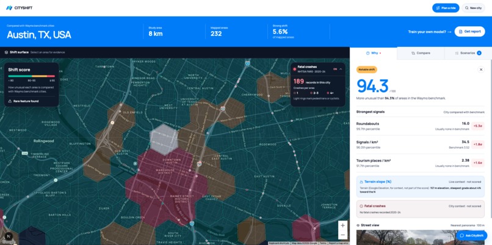Click the Downtown Austin map label
This screenshot has height=245, width=492.
tap(172, 161)
